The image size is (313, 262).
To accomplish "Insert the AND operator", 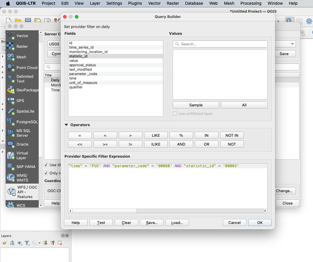I will tap(181, 144).
